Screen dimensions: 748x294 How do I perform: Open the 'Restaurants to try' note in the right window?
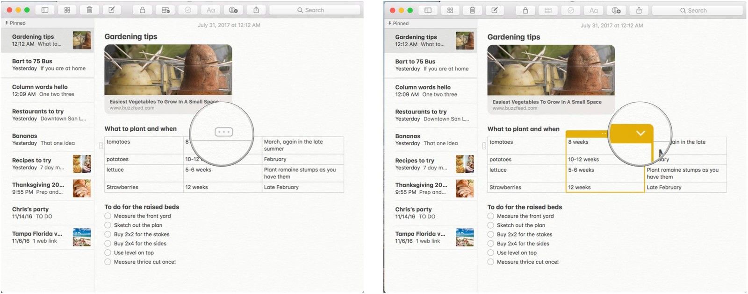tap(430, 115)
